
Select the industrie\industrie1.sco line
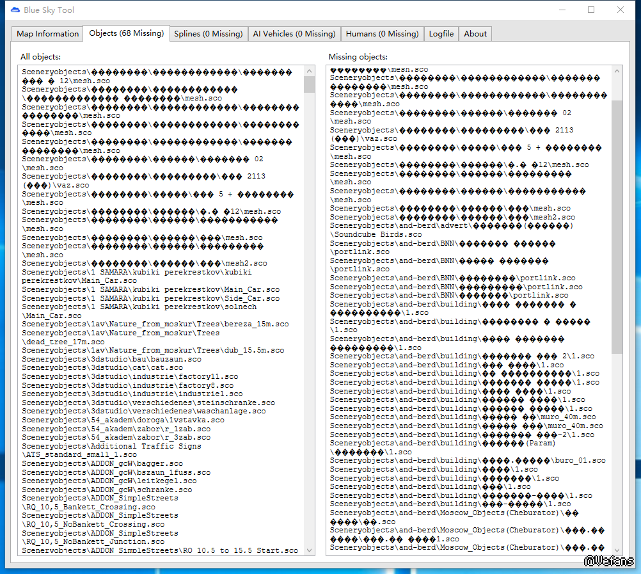[x=132, y=394]
